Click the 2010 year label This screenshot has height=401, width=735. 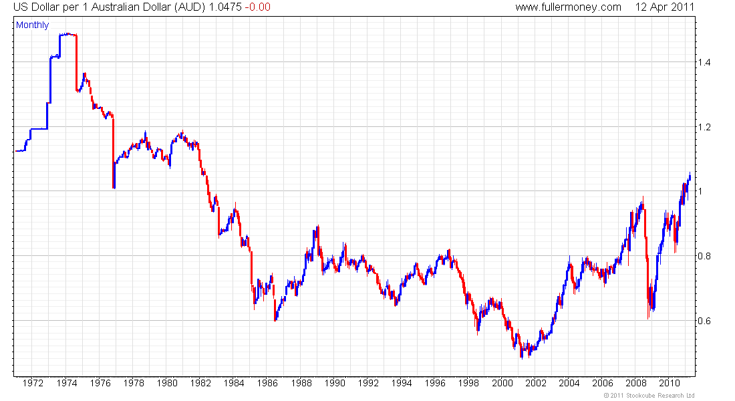click(670, 383)
